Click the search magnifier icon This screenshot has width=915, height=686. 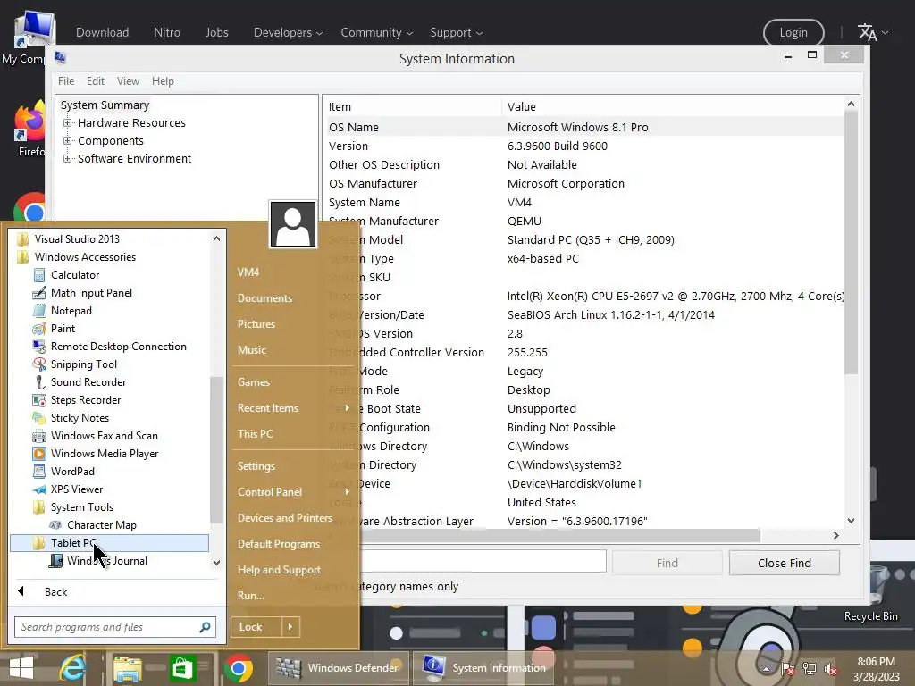tap(205, 627)
